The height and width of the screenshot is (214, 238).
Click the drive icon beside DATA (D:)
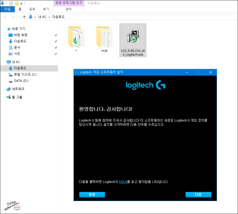[11, 81]
